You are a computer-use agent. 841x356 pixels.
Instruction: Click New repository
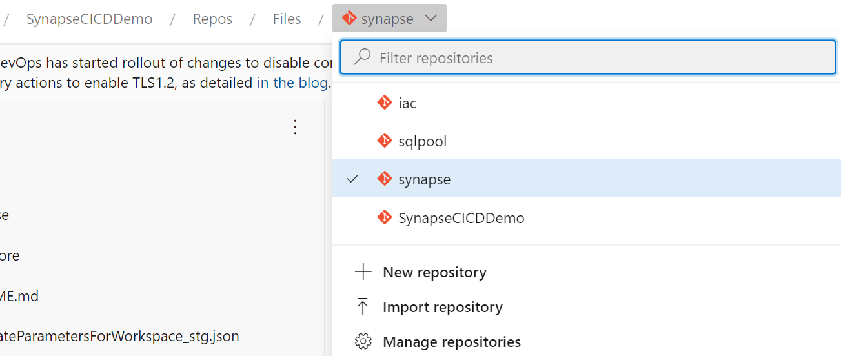(434, 272)
